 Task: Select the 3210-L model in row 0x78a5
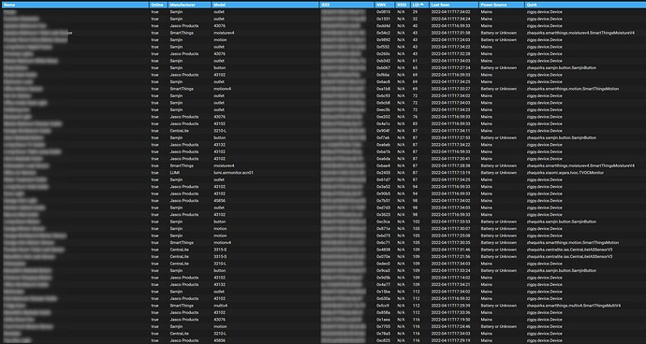(220, 334)
